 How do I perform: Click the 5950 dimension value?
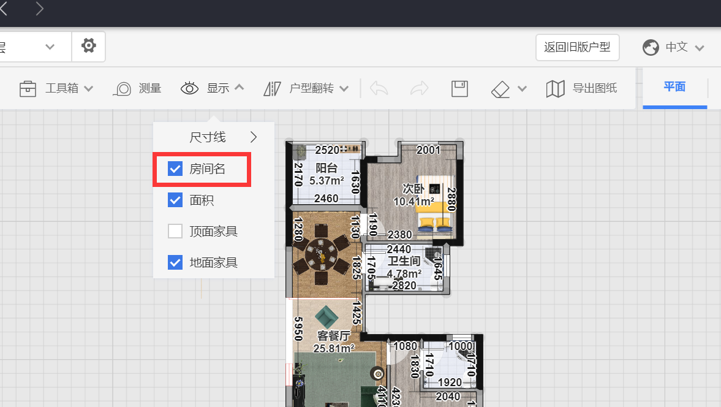298,329
